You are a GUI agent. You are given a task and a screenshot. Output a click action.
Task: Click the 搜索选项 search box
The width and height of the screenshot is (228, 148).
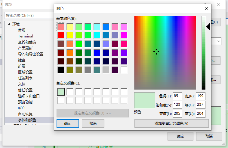coord(29,16)
